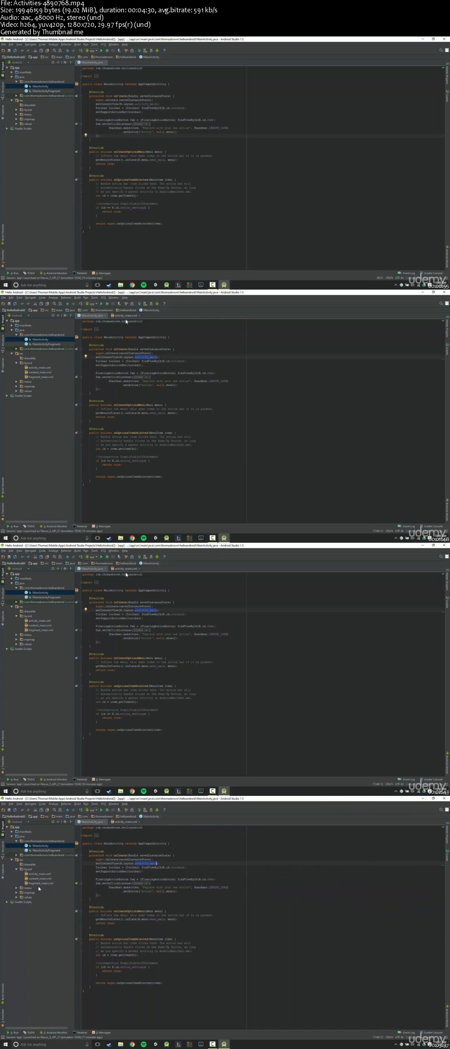Open TODO tool button in 00:00:55 frame
This screenshot has height=1049, width=450.
click(x=29, y=273)
